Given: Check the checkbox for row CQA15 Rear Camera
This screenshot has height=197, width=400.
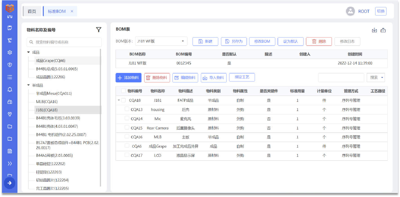Looking at the screenshot, I should [127, 128].
